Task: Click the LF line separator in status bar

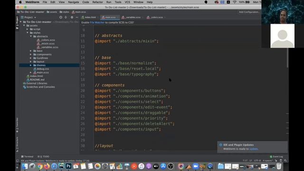Action: pyautogui.click(x=250, y=161)
